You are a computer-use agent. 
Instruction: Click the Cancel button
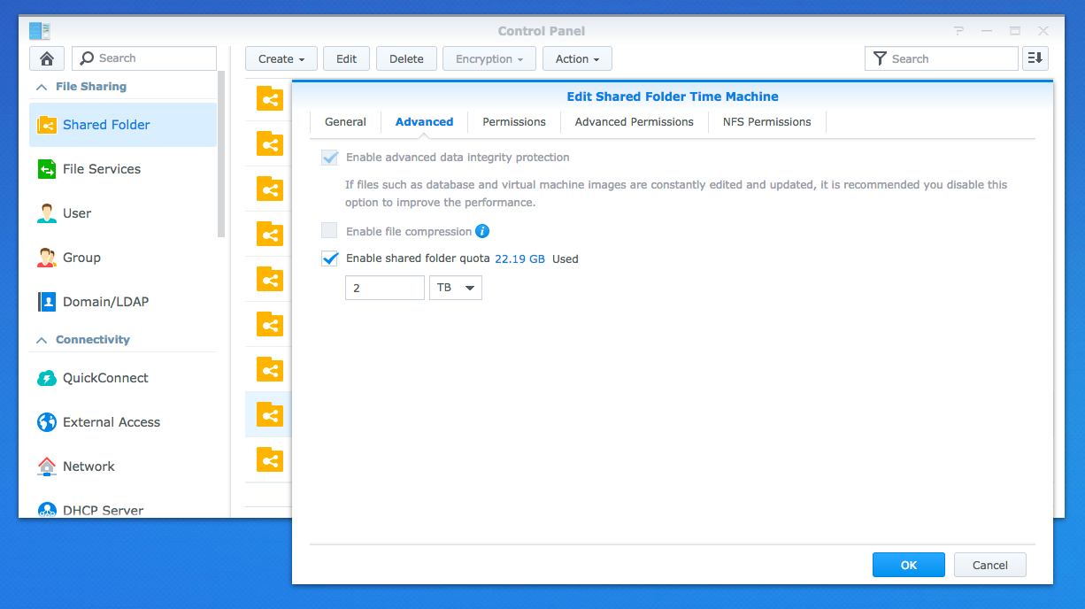tap(990, 565)
